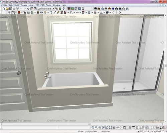Expand the dropdown beside the arch shape tool

click(x=104, y=12)
